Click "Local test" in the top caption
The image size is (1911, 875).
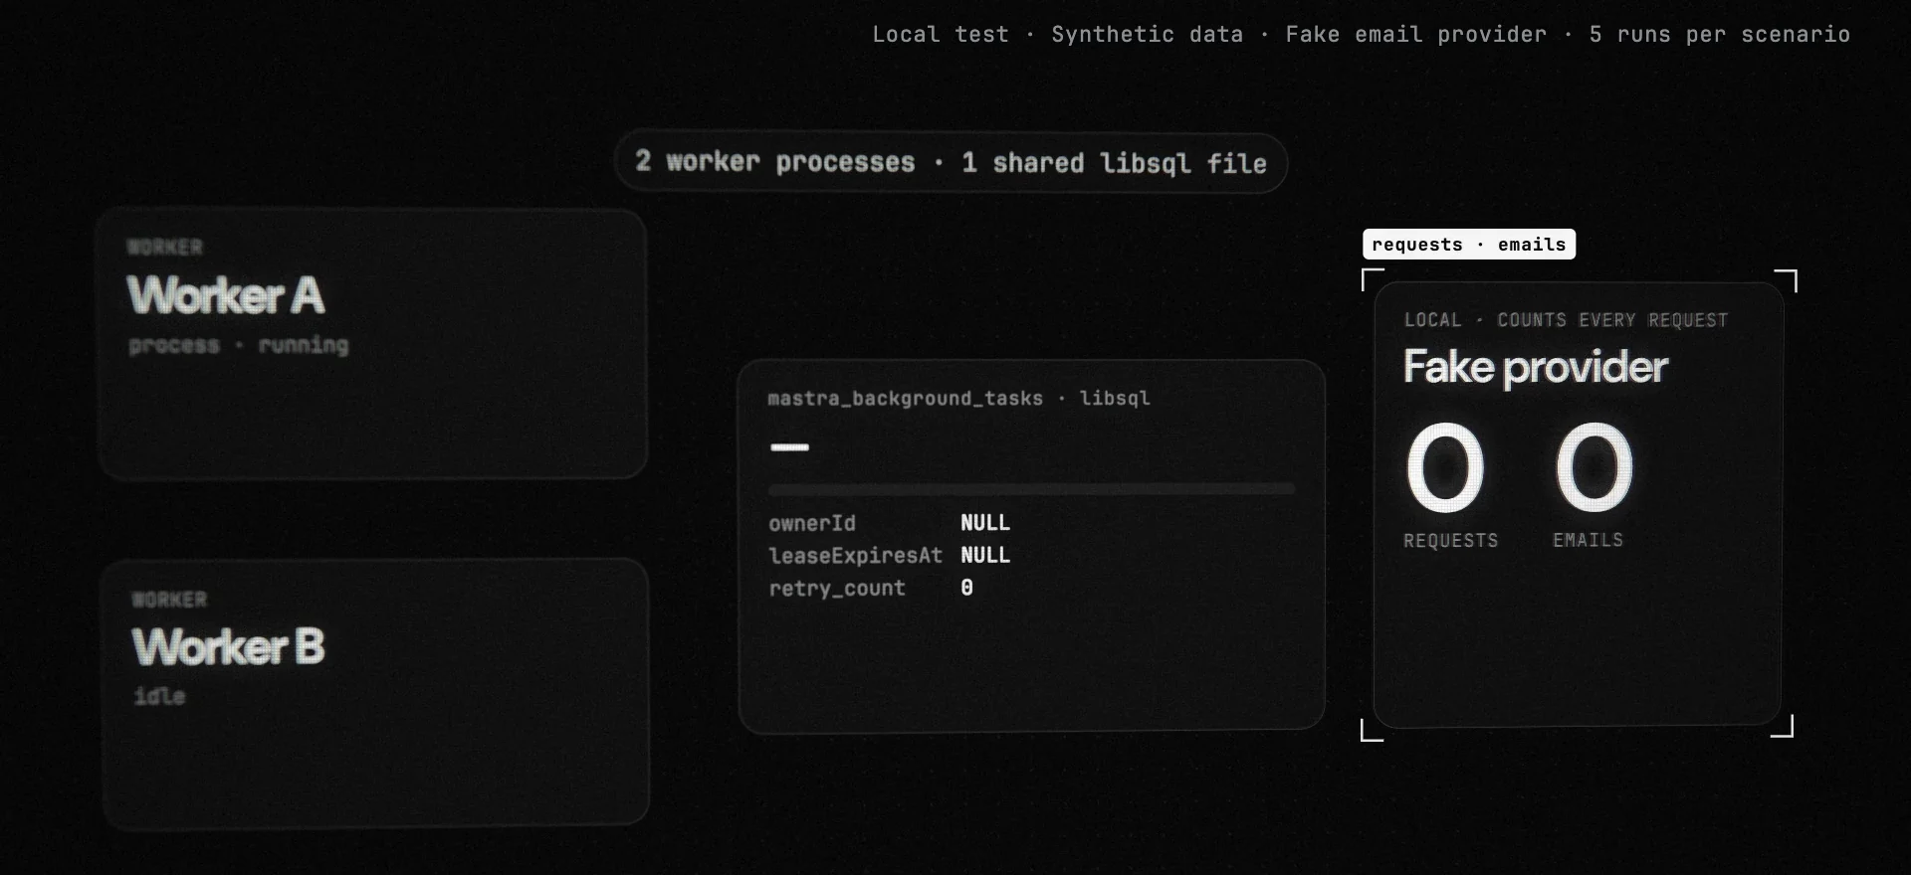(941, 35)
